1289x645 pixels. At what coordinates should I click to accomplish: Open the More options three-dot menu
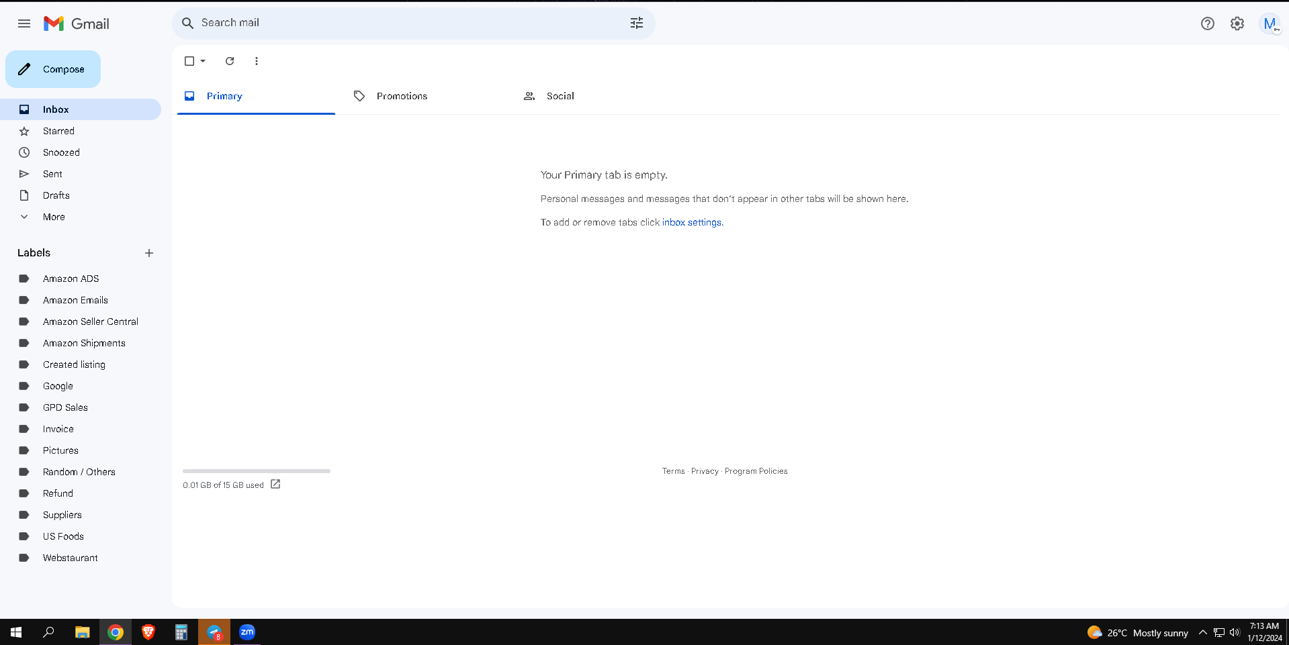[x=257, y=61]
